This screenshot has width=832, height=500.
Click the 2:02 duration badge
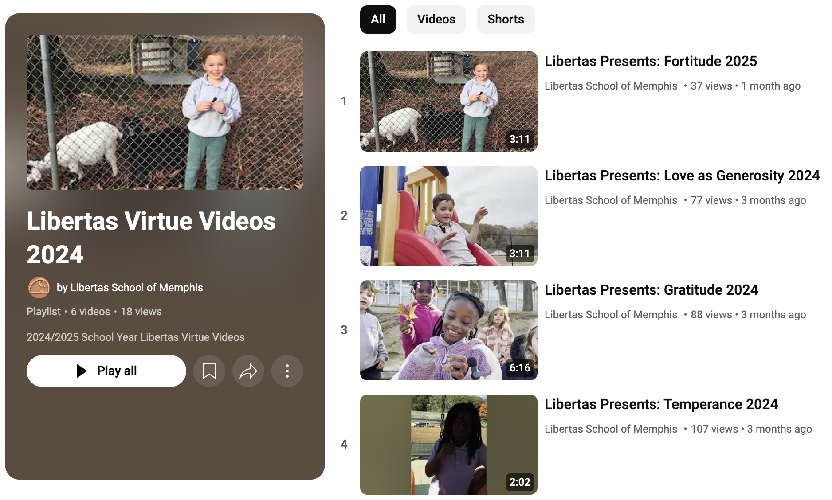coord(520,482)
